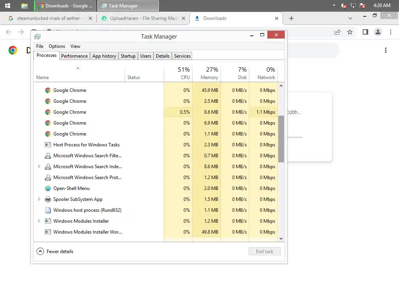
Task: Click the Windows host process (Rundll32) file icon
Action: pos(48,210)
